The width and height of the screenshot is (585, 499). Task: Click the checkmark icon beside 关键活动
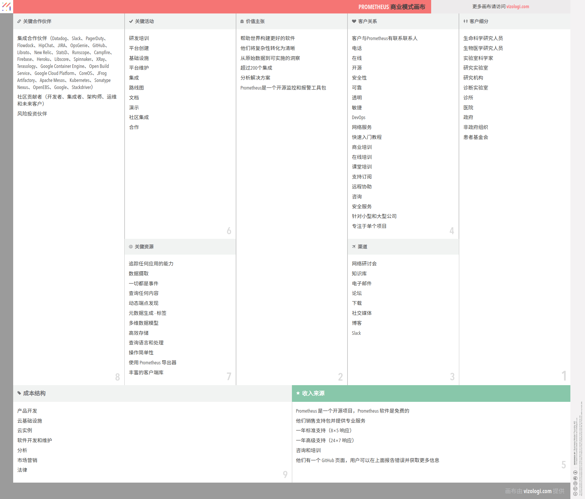[131, 21]
